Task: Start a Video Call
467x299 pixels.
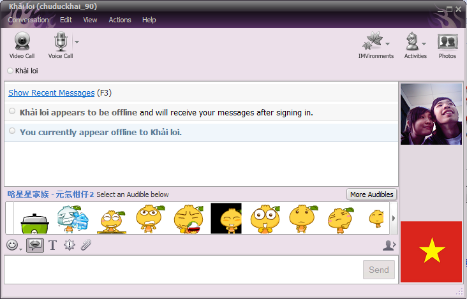Action: coord(22,45)
